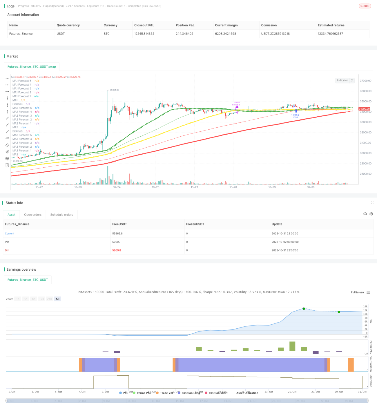Switch to the Asset tab
377x409 pixels.
(x=11, y=215)
